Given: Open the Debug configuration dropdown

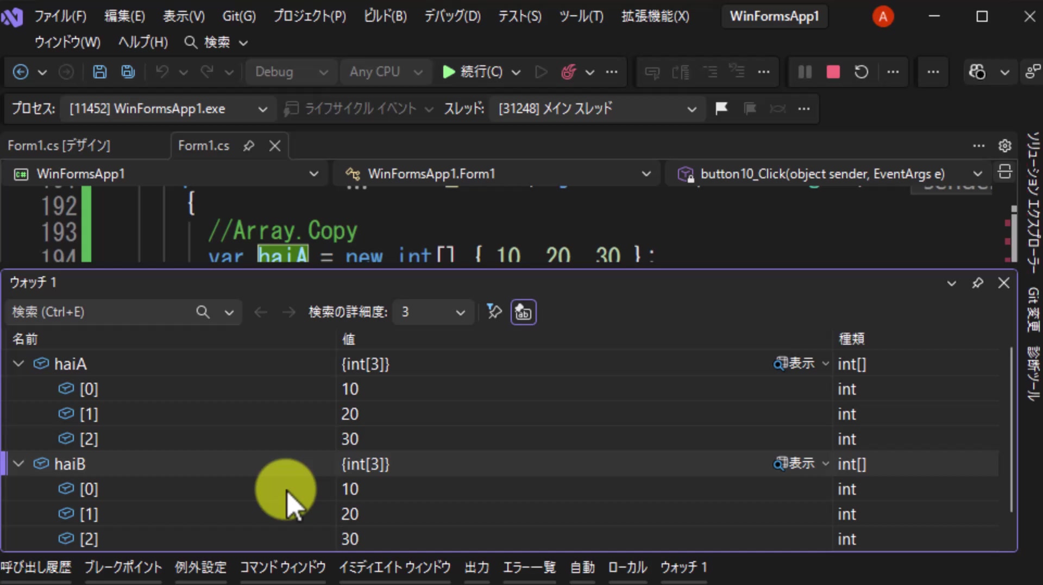Looking at the screenshot, I should 291,72.
